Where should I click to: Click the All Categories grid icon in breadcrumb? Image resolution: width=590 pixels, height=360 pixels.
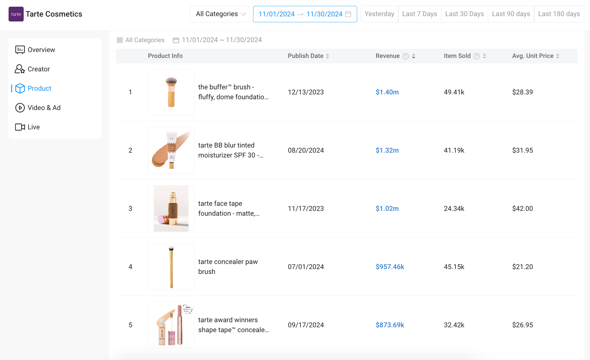click(120, 40)
